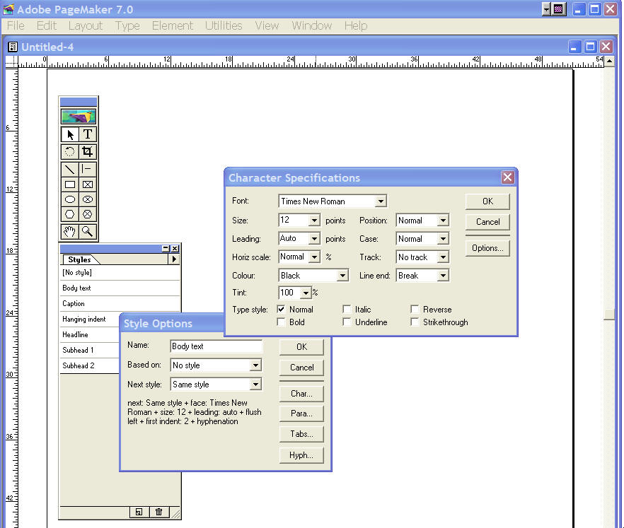Close the Character Specifications dialog
Viewport: 624px width, 528px height.
[507, 177]
